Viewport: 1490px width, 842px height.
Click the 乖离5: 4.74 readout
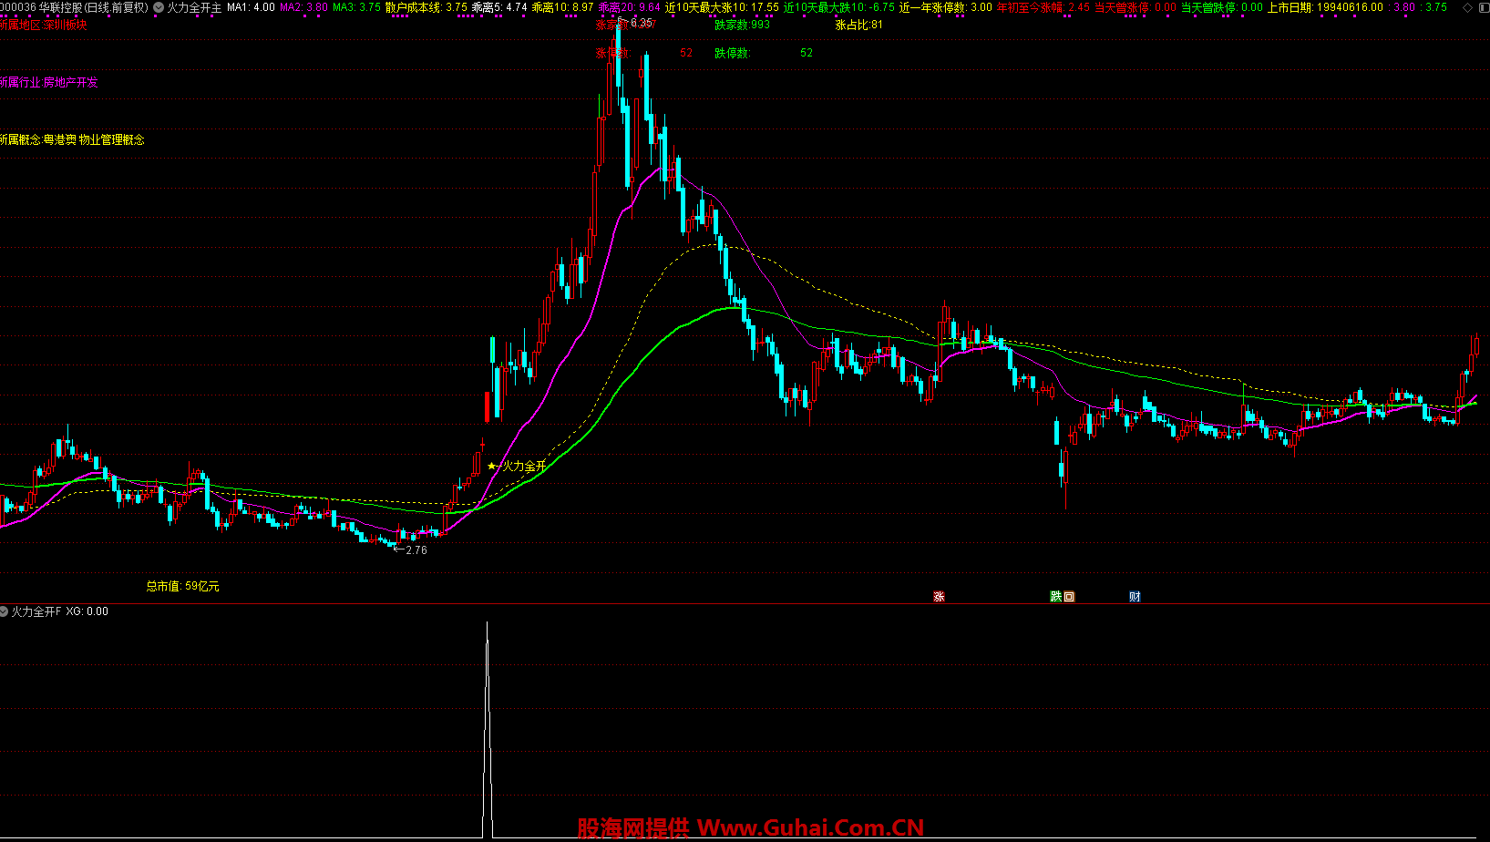[x=499, y=7]
